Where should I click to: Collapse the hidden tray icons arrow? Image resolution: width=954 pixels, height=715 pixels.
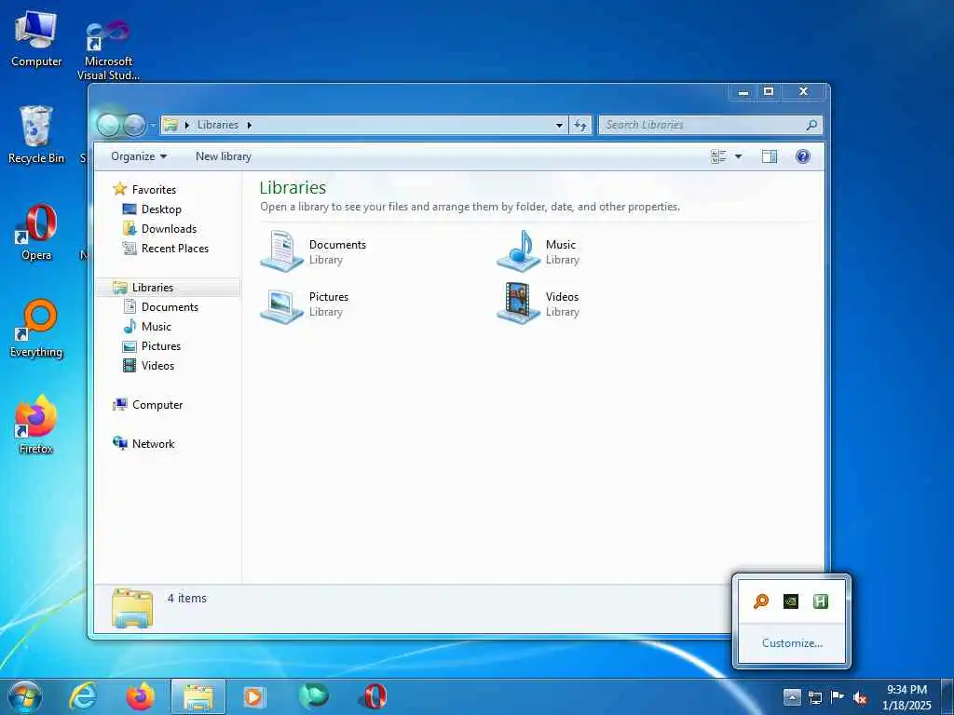coord(792,697)
